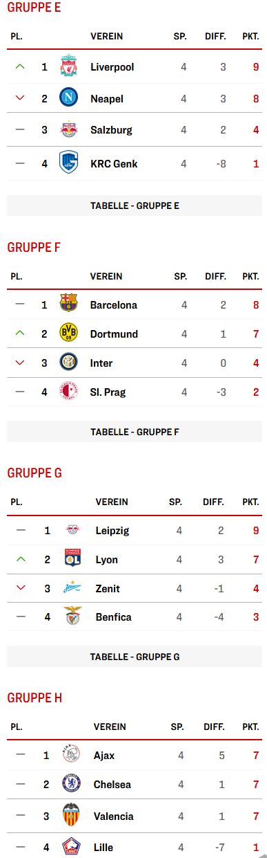Select the Olympique Lyon crest

coord(73,558)
